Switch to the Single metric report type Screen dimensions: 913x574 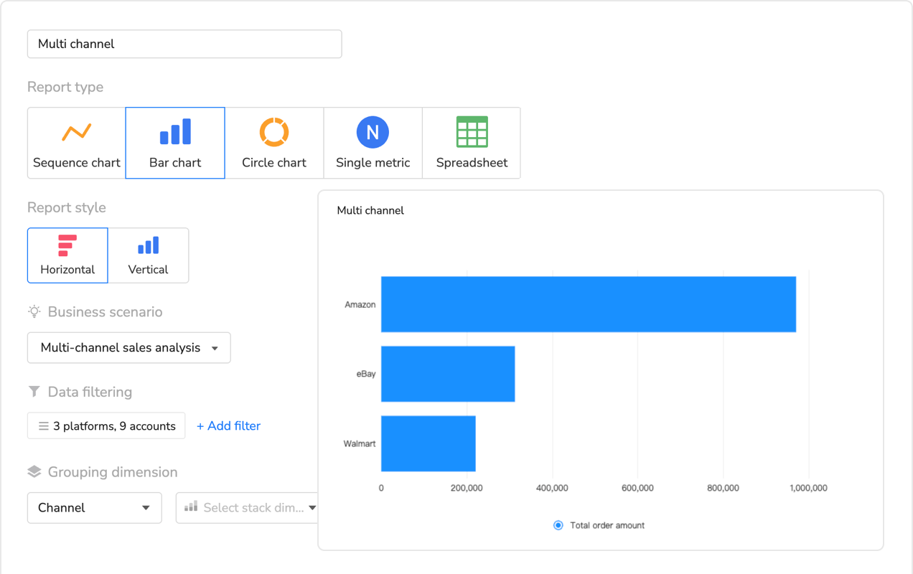click(373, 142)
